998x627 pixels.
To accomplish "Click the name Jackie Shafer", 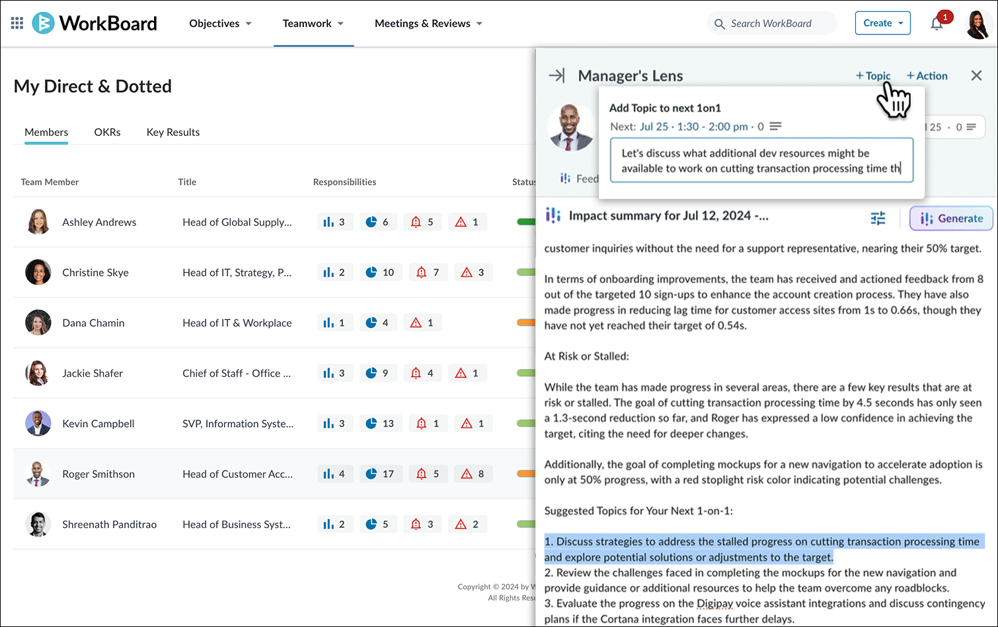I will click(x=93, y=373).
